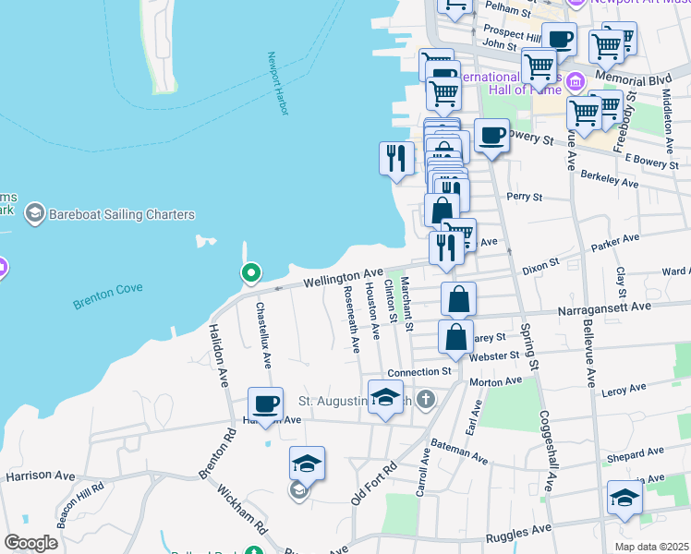The width and height of the screenshot is (691, 554).
Task: Select the Brenton Rd street label
Action: click(x=217, y=453)
